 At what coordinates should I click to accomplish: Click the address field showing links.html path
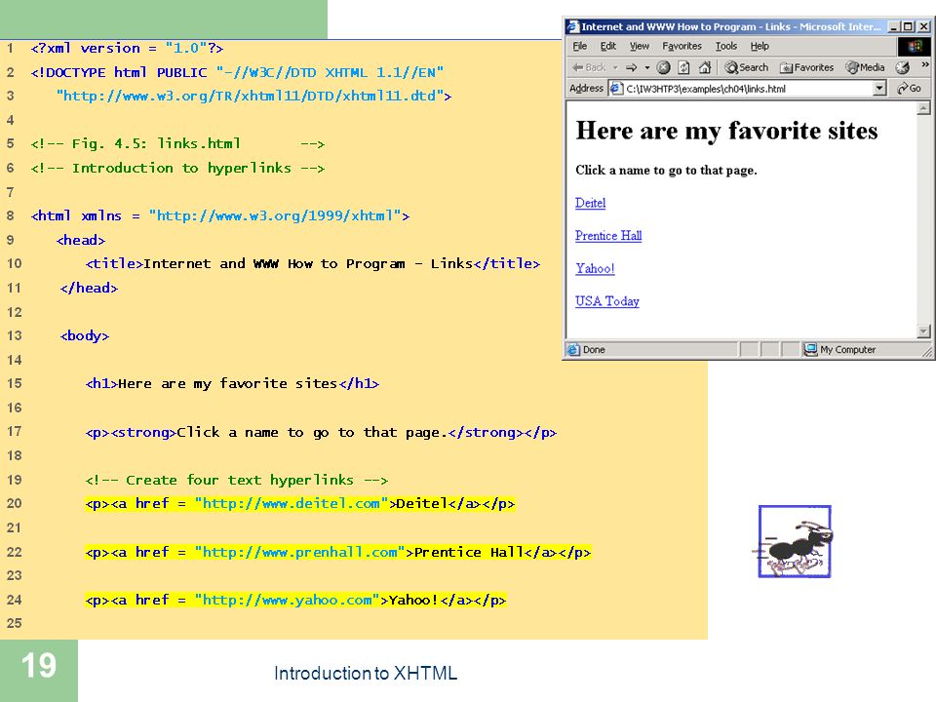pyautogui.click(x=748, y=89)
